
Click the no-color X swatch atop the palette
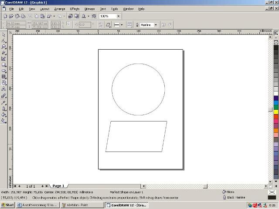click(x=276, y=43)
